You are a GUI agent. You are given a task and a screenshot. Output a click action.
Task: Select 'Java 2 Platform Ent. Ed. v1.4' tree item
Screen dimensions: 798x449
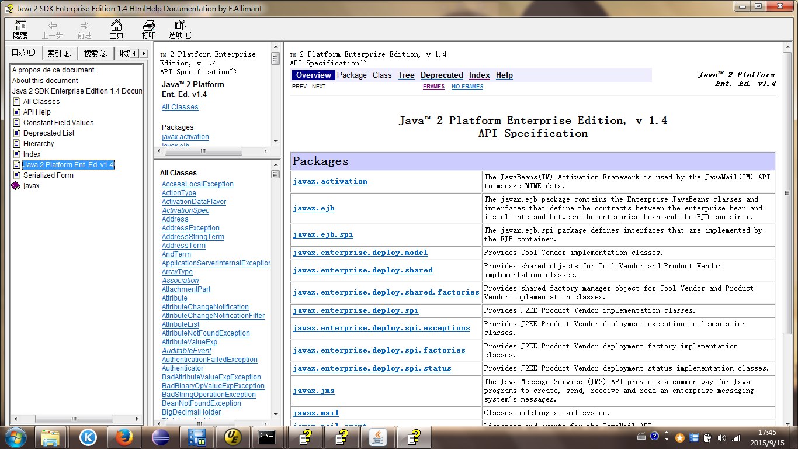(68, 165)
